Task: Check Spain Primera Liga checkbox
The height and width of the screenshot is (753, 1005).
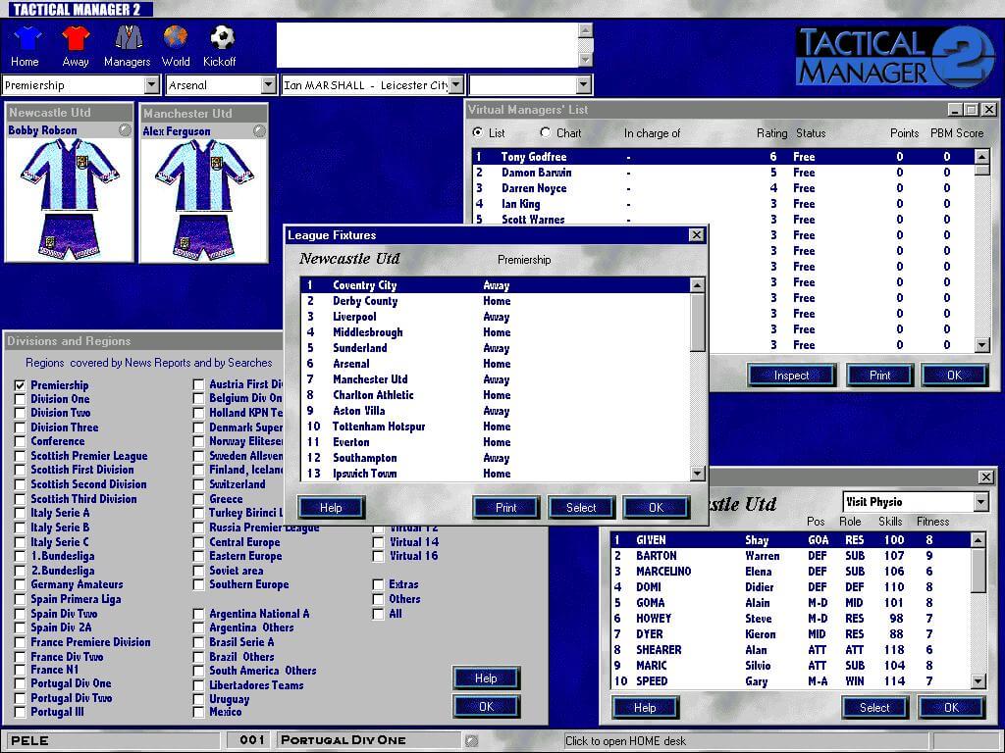Action: (x=20, y=599)
